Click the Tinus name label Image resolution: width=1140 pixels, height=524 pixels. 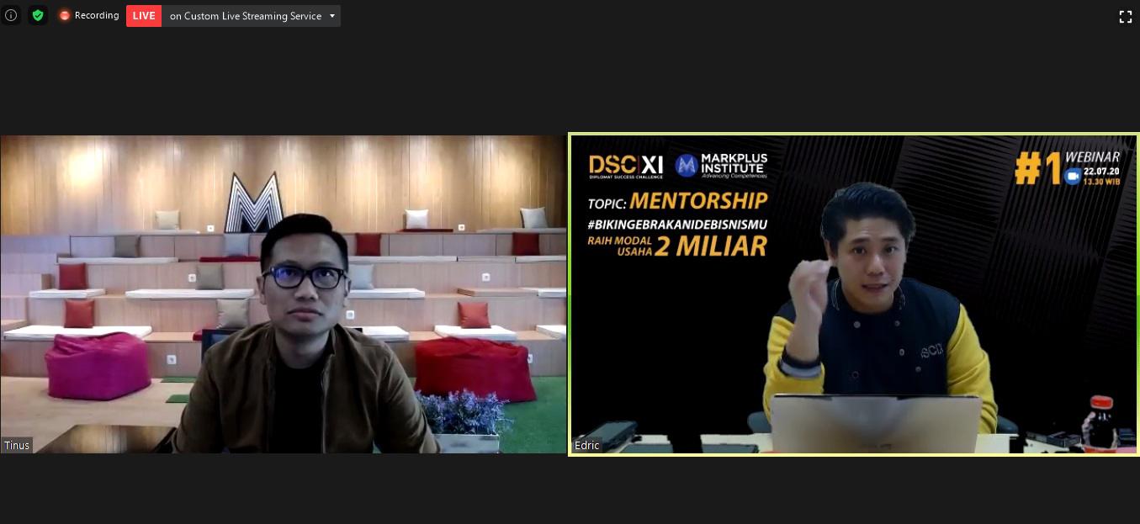(x=17, y=446)
